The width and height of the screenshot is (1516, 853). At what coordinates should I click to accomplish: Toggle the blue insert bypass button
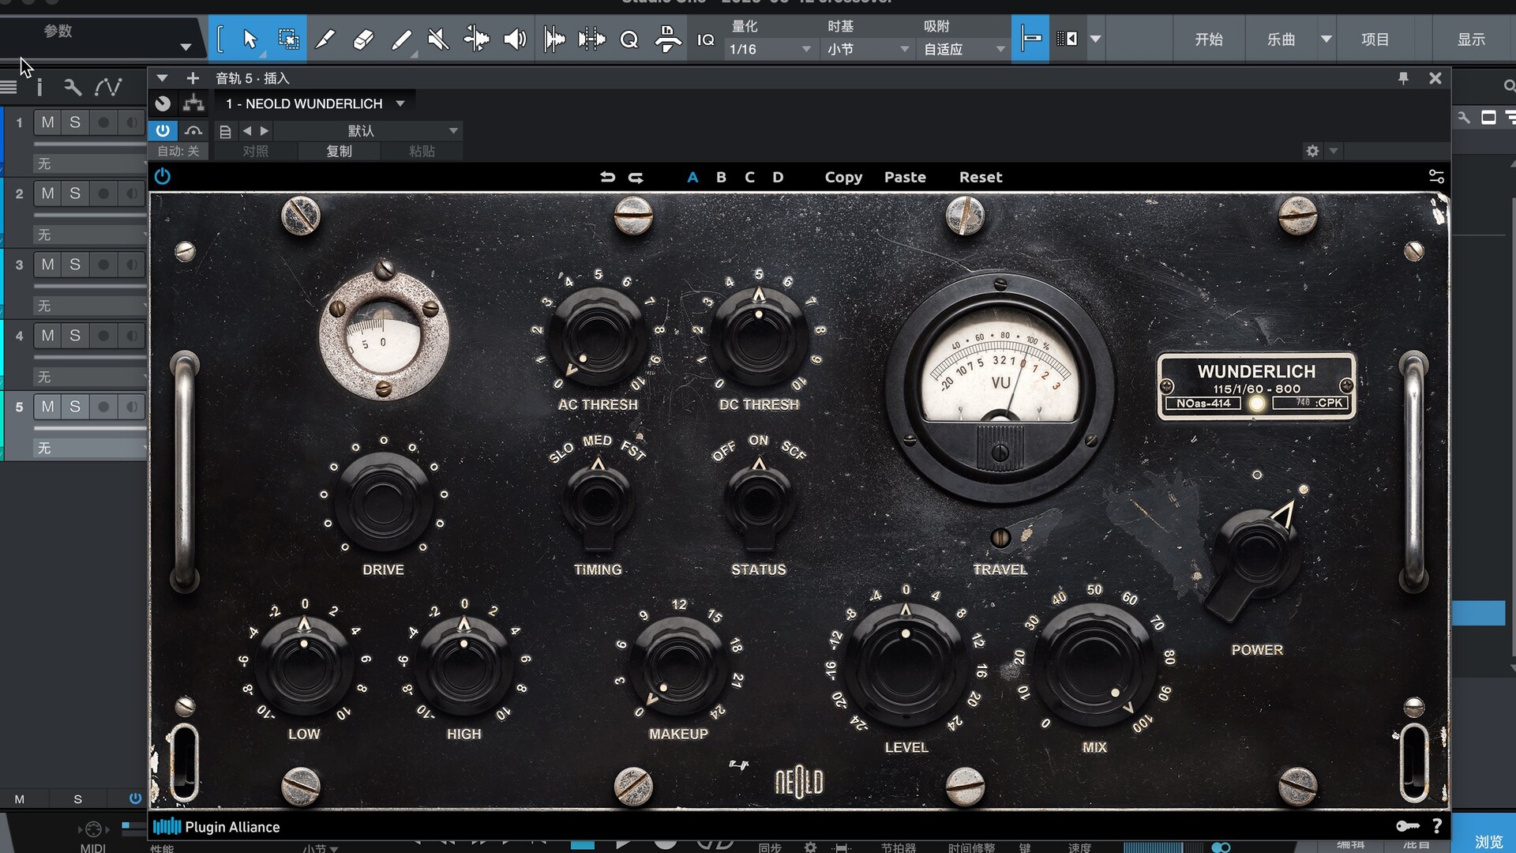(x=163, y=130)
